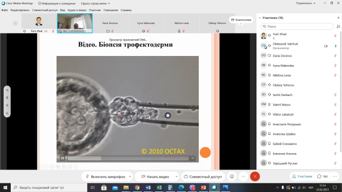Click second icon in left viewer toolbar
The image size is (342, 192).
click(7, 98)
